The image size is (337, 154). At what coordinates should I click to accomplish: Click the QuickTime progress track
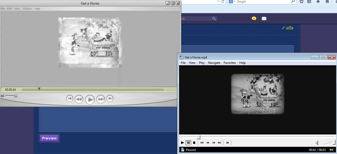93,90
